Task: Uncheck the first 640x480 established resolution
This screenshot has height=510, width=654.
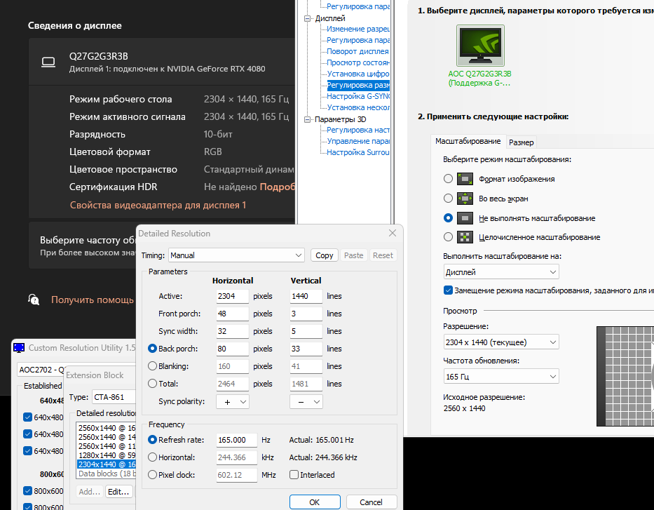Action: point(27,417)
